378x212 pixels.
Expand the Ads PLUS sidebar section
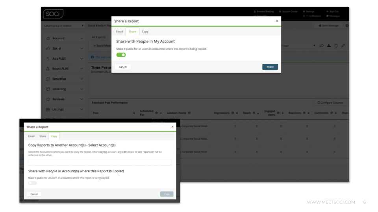[x=82, y=59]
